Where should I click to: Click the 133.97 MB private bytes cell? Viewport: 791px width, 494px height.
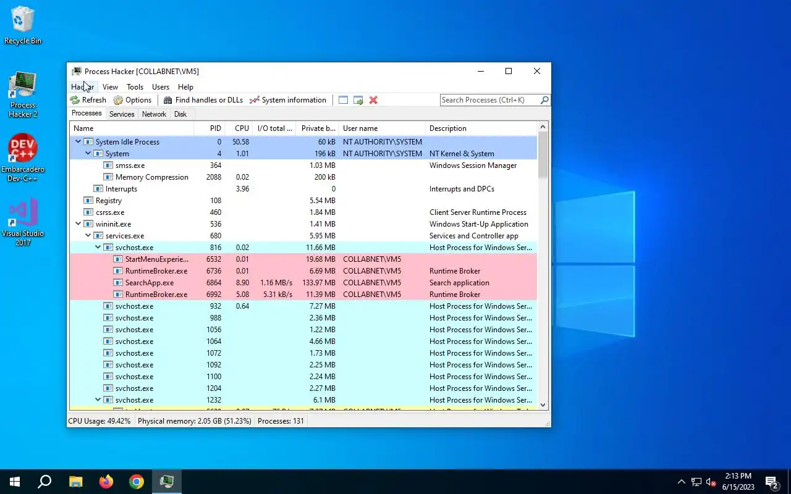pyautogui.click(x=318, y=282)
